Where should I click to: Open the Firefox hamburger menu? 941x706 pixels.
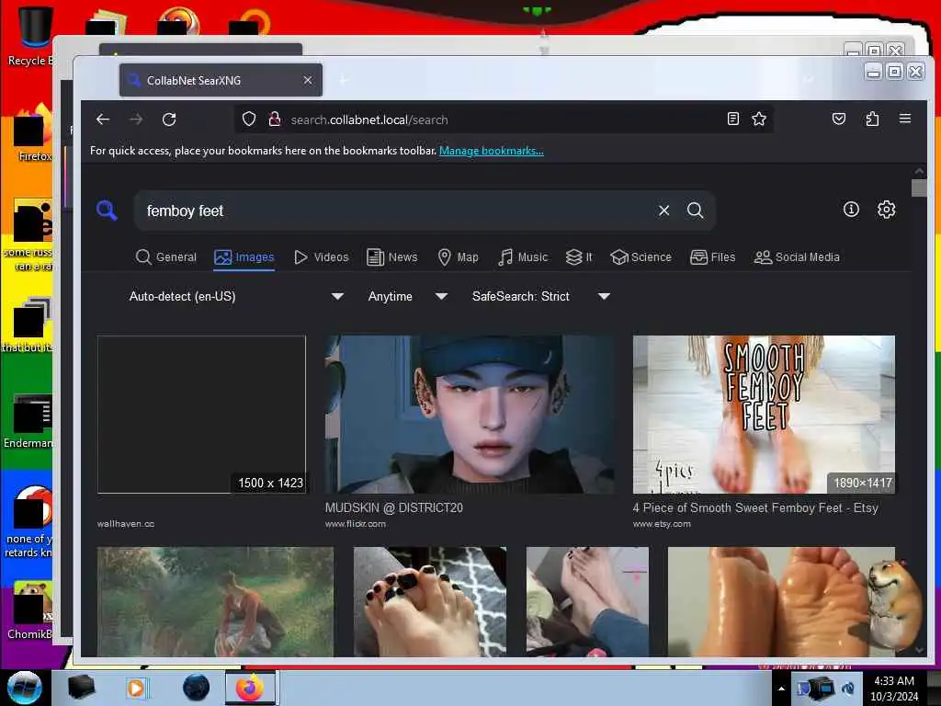905,119
